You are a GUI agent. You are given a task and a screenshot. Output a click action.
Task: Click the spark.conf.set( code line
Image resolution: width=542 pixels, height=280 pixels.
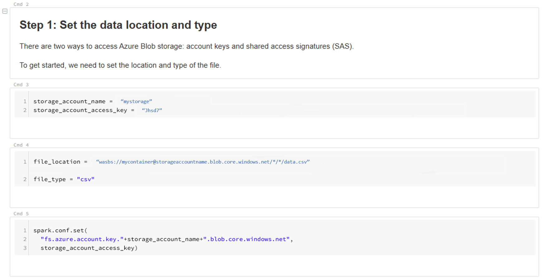[60, 230]
